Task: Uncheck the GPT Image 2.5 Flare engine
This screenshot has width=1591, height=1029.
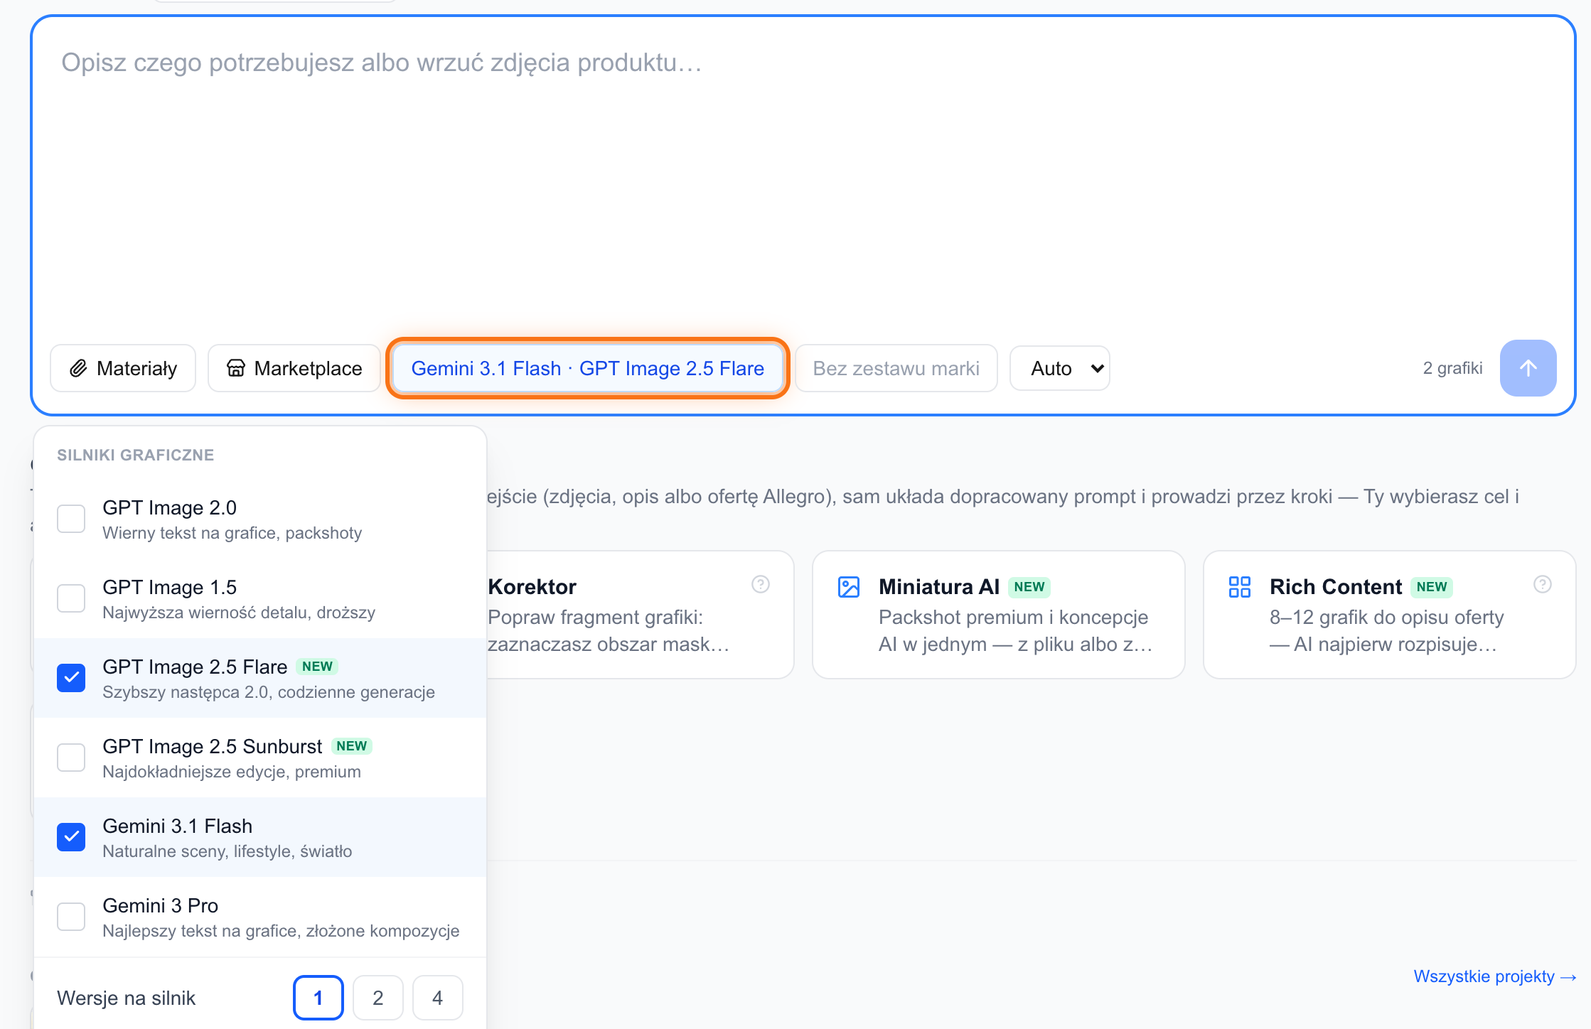Action: (71, 678)
